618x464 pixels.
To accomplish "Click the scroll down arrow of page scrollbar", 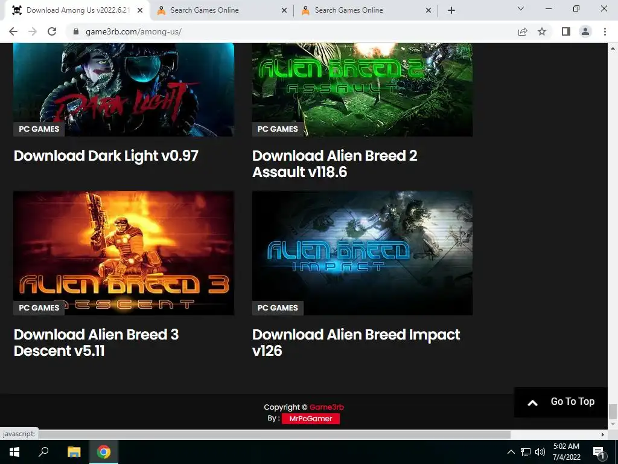I will click(x=613, y=424).
